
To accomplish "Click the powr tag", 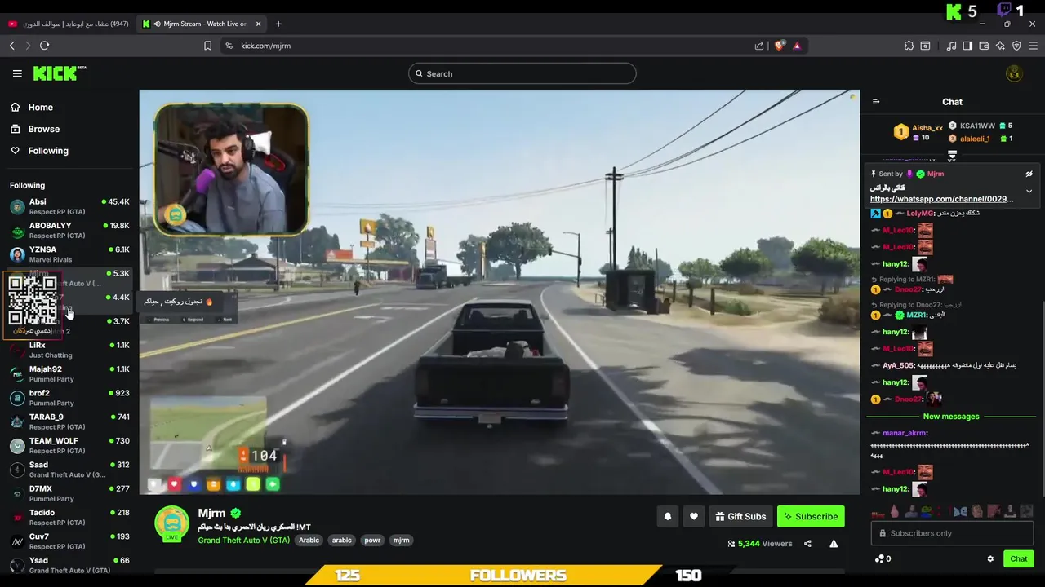I will click(372, 540).
